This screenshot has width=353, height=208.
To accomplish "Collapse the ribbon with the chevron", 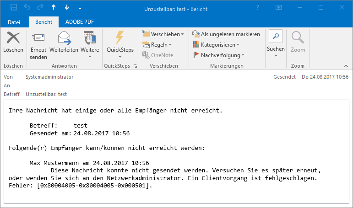I will (x=345, y=66).
